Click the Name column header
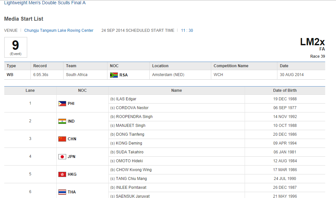The height and width of the screenshot is (198, 336). point(177,90)
